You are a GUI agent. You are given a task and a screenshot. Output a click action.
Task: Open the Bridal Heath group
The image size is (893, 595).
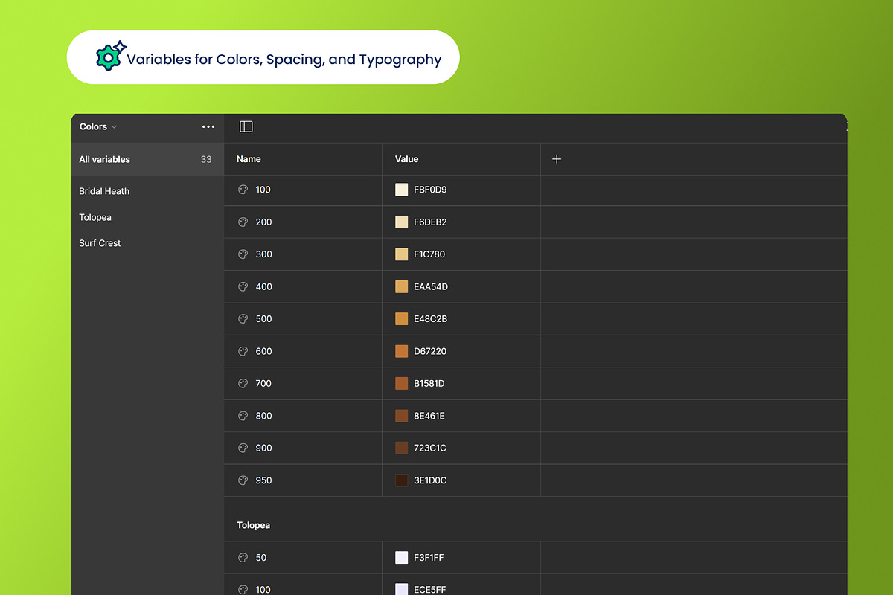pos(104,191)
